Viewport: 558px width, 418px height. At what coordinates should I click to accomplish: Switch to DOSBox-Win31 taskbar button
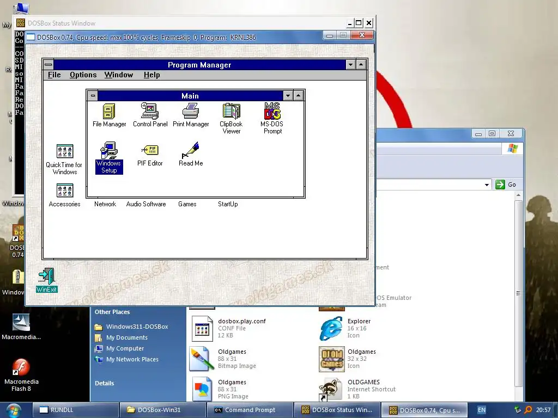[x=162, y=410]
